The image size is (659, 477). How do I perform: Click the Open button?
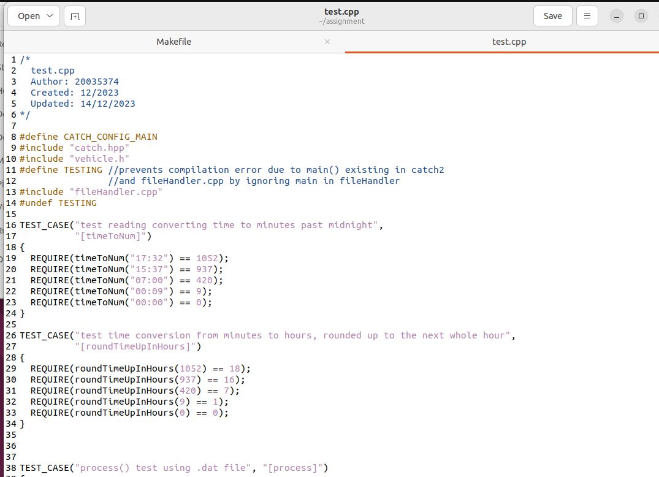34,16
